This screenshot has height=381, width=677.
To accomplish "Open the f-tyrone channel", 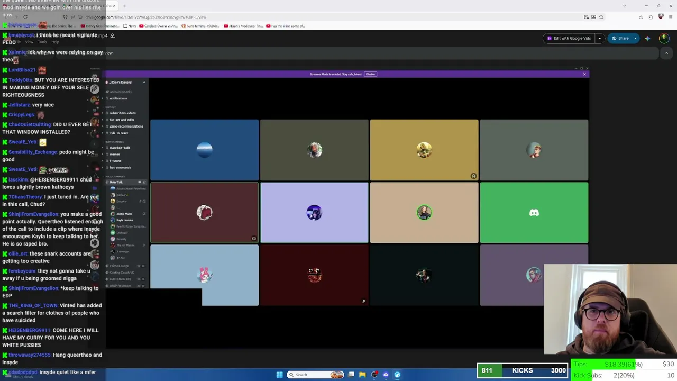I will click(x=115, y=161).
